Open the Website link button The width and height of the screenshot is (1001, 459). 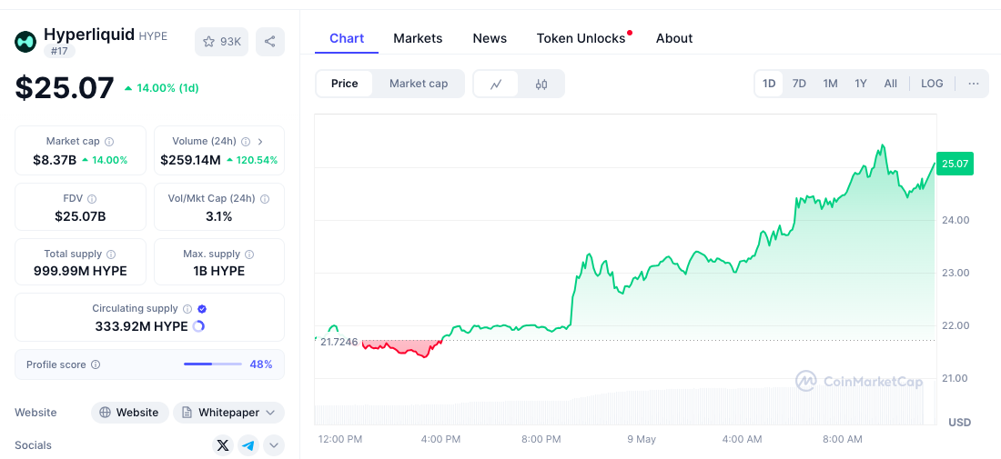point(130,413)
